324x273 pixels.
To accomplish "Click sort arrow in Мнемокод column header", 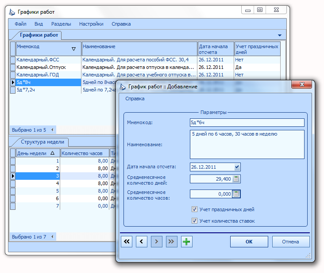I will tap(73, 49).
